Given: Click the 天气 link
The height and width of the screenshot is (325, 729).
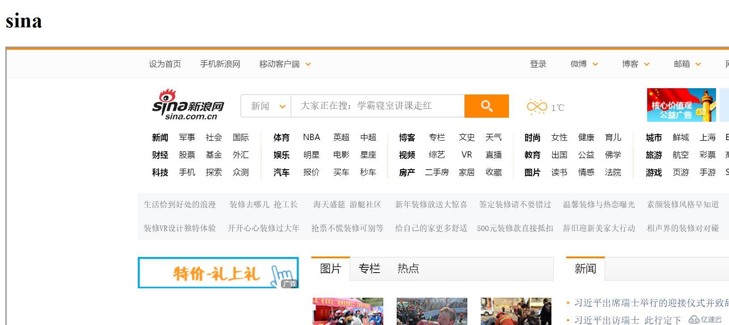Looking at the screenshot, I should pos(494,137).
